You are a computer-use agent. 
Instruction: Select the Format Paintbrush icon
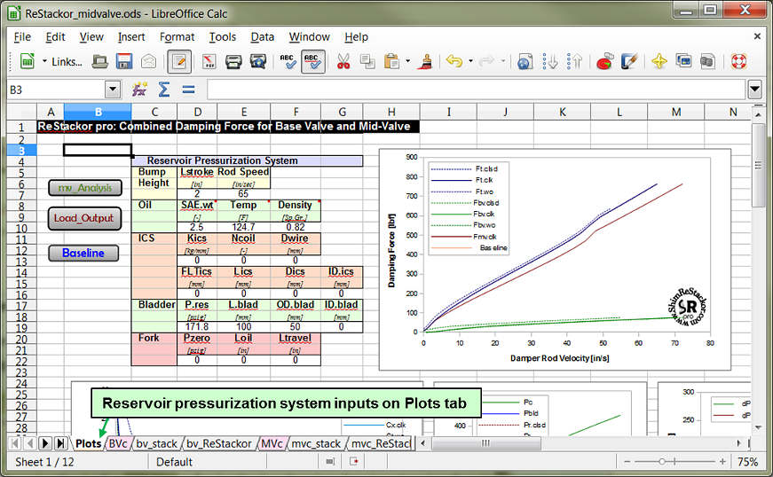coord(425,61)
